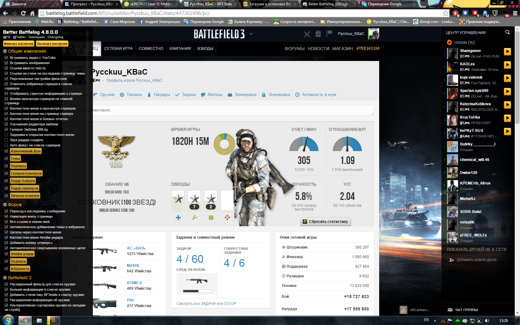Open Windows Start button
This screenshot has height=325, width=520.
tap(8, 320)
